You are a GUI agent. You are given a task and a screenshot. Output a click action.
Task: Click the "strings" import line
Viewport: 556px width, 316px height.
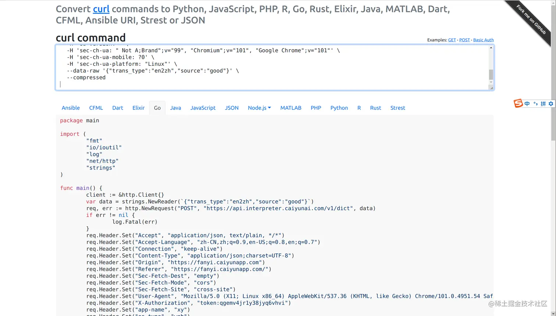click(101, 168)
